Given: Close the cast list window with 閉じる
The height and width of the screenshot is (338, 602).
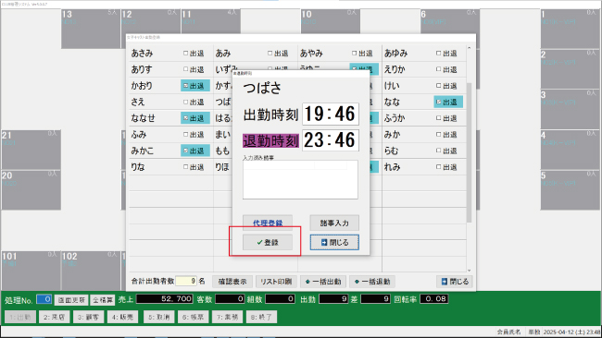Looking at the screenshot, I should coord(455,282).
